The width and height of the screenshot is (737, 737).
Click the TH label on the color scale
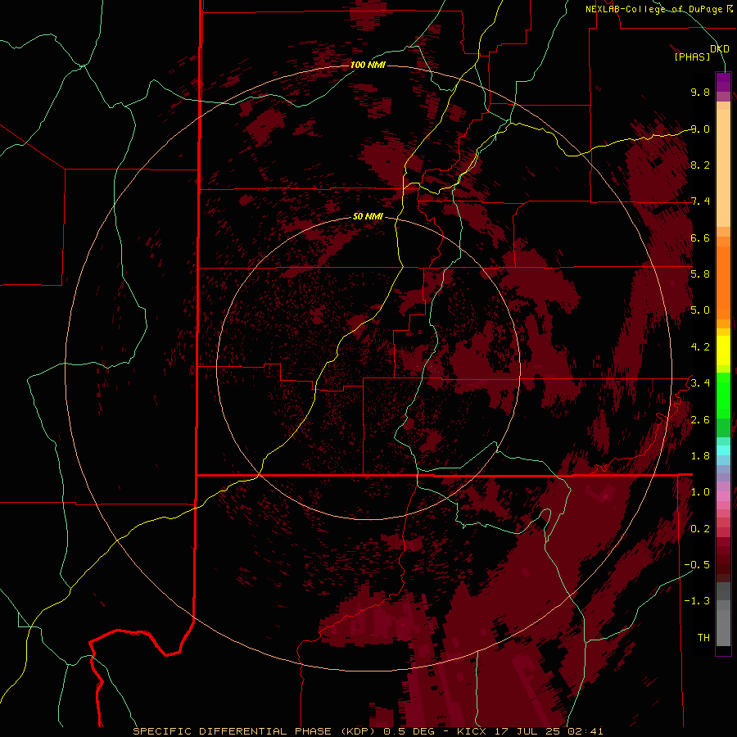coord(703,638)
